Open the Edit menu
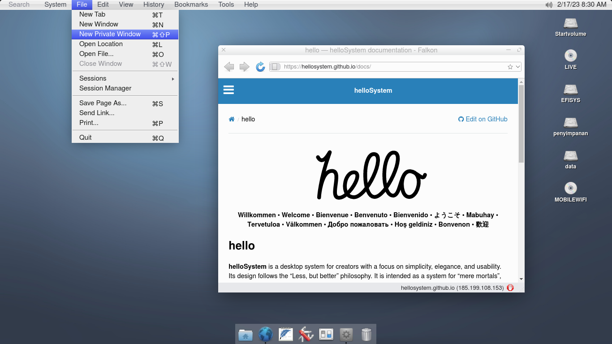612x344 pixels. tap(103, 4)
